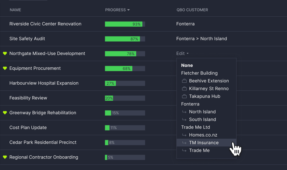Screen dimensions: 287x170
Task: Select None in customer dropdown
Action: click(x=187, y=66)
